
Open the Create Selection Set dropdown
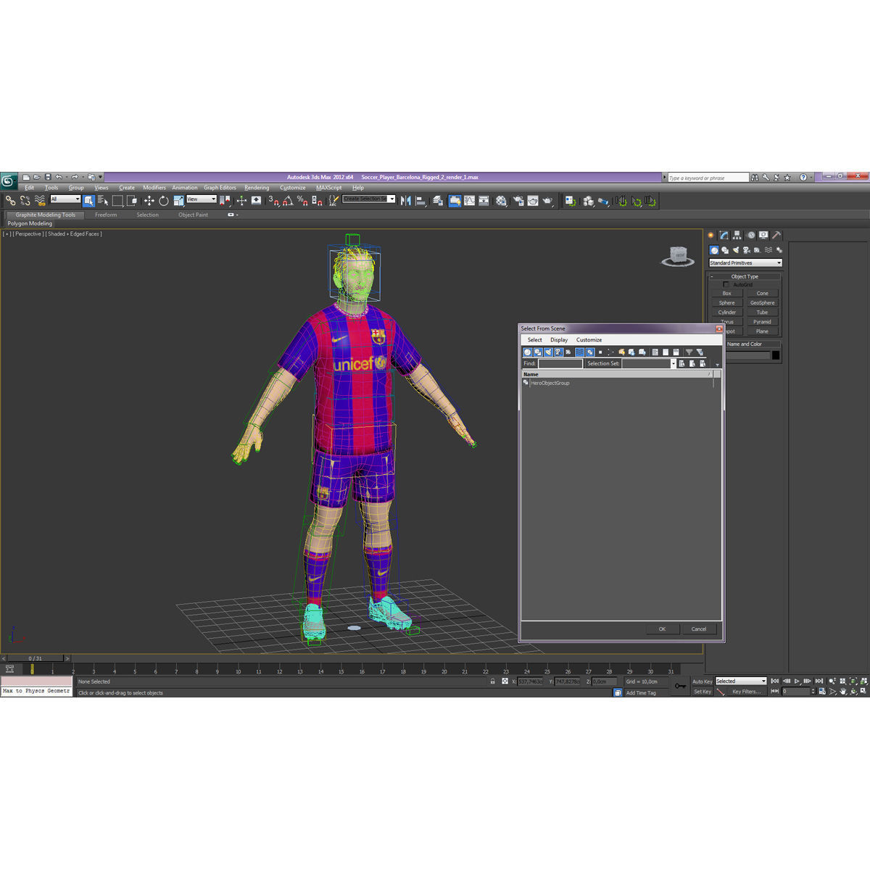(x=369, y=199)
